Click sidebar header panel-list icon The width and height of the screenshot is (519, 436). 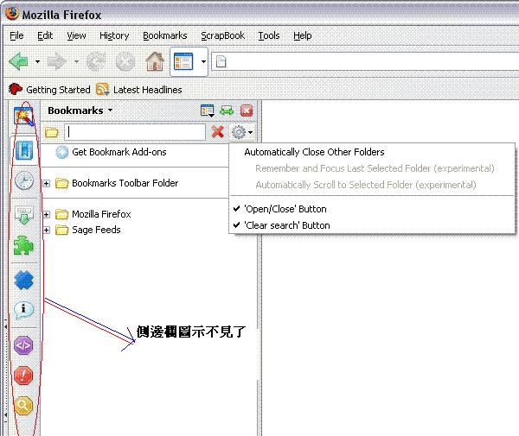(x=208, y=111)
